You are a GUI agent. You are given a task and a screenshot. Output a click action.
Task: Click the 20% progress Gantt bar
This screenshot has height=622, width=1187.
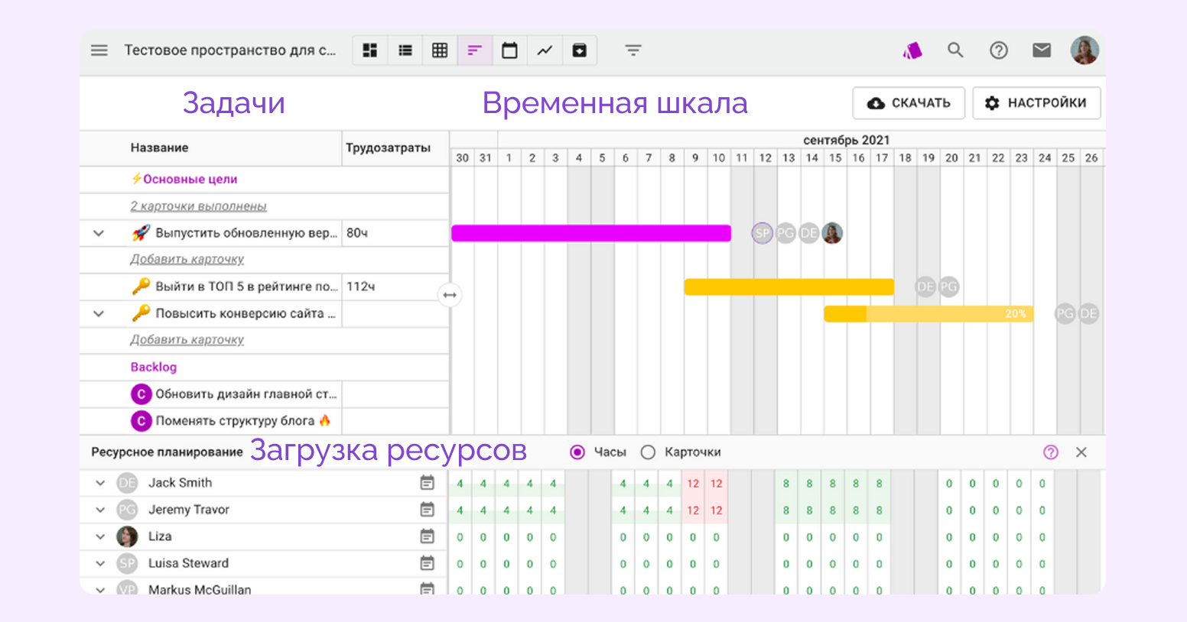[928, 313]
